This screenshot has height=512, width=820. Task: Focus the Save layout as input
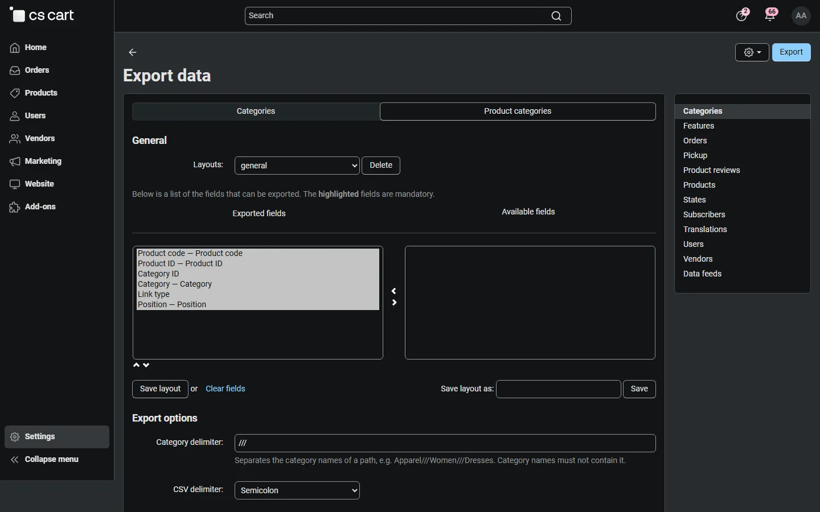(559, 389)
